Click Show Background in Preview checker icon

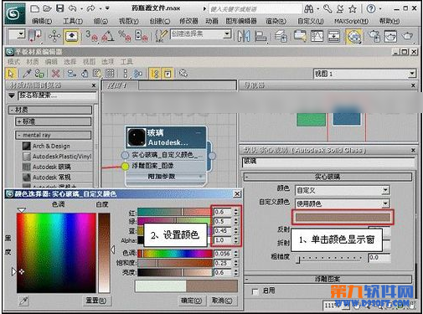pos(110,74)
